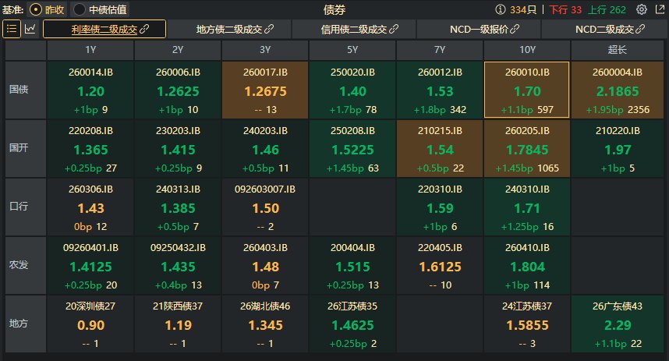Select 260205.IB 国开 10Y cell
Image resolution: width=669 pixels, height=361 pixels.
(x=527, y=148)
